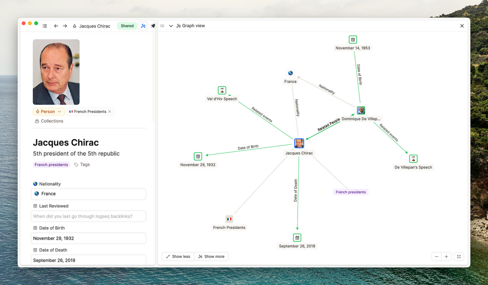Go back with the left arrow
Viewport: 488px width, 285px height.
[56, 26]
